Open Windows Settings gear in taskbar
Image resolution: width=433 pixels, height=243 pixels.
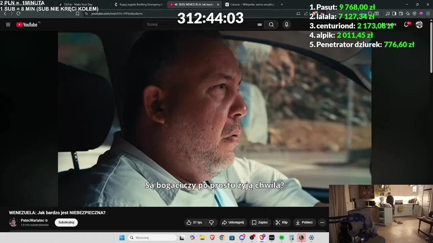pyautogui.click(x=311, y=238)
